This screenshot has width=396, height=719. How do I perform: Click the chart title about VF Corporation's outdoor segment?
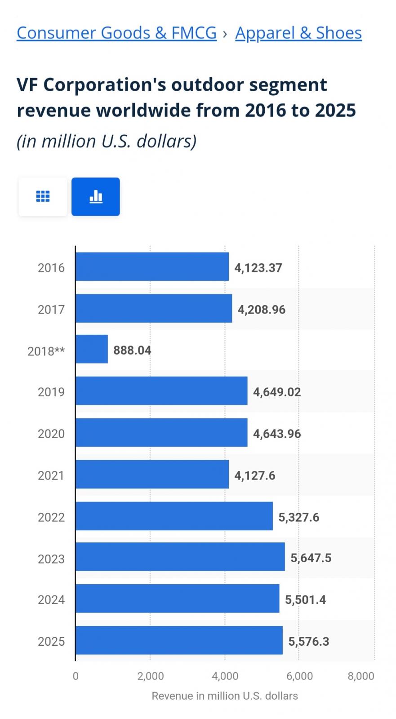[186, 98]
